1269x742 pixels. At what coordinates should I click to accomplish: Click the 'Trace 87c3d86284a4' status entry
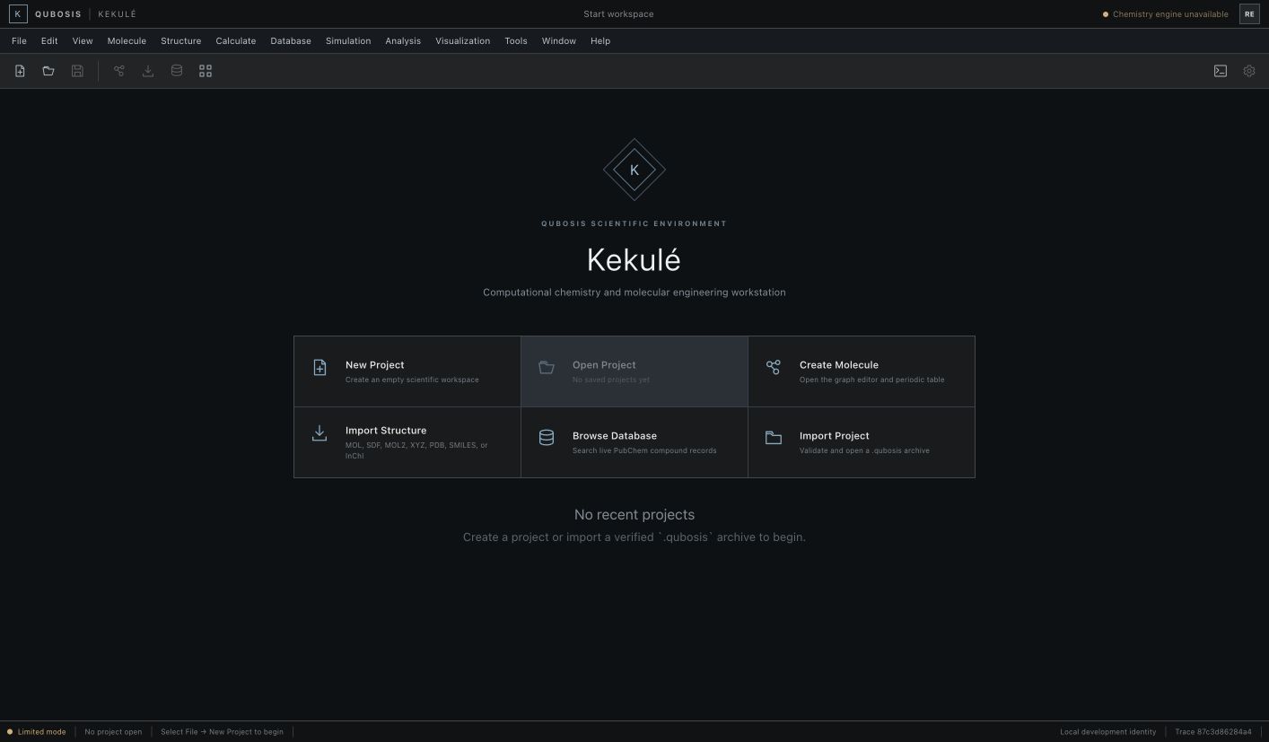[x=1213, y=732]
